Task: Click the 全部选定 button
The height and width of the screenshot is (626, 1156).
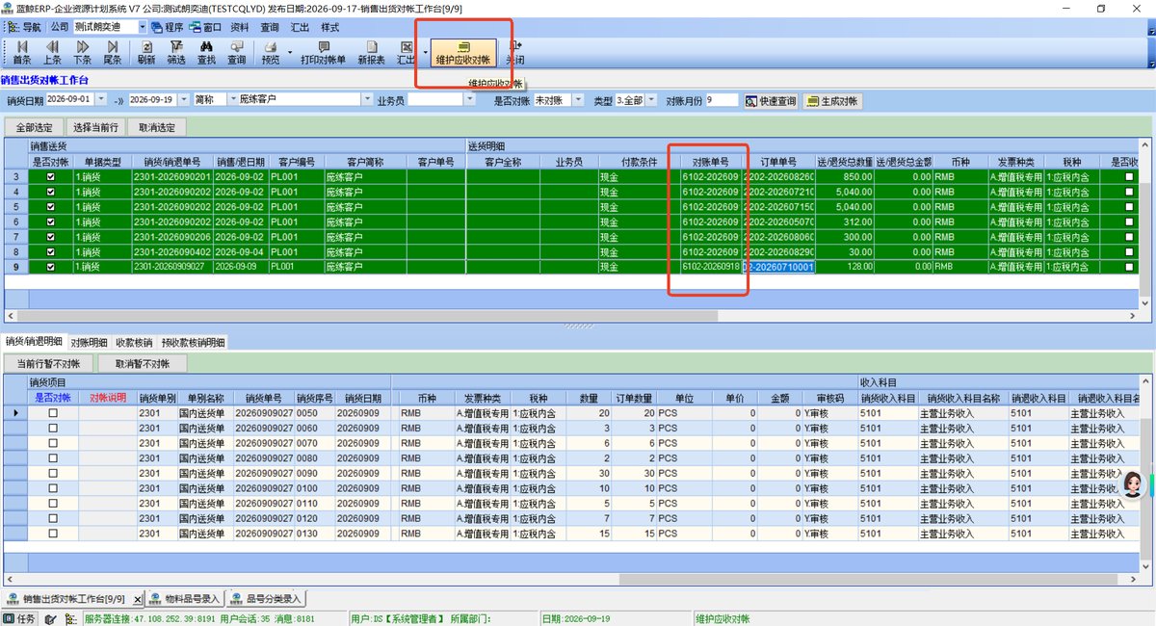Action: (x=34, y=126)
